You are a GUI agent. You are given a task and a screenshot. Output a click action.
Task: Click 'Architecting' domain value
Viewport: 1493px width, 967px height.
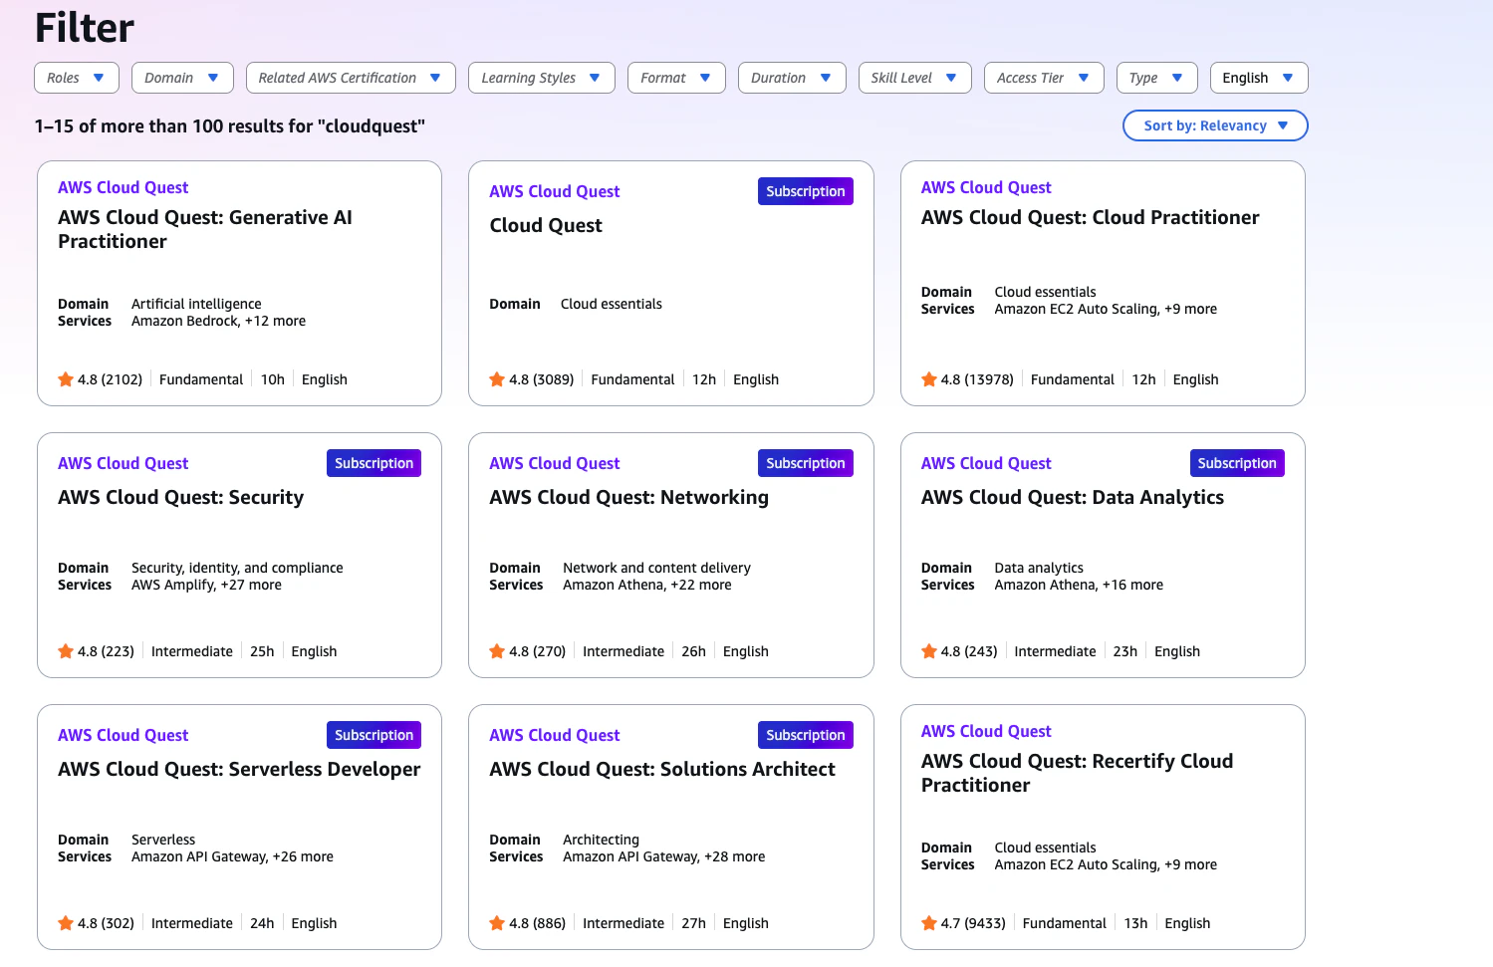point(601,840)
